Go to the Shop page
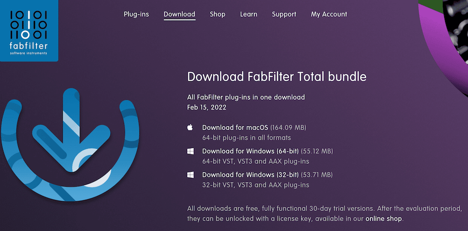The image size is (468, 231). tap(218, 14)
